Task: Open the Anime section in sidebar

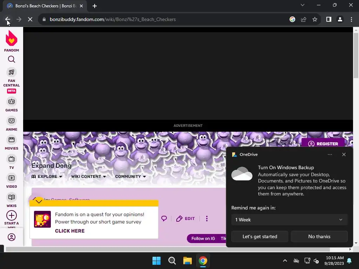Action: 12,124
